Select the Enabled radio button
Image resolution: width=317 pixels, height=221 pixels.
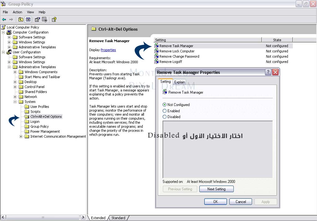[164, 111]
